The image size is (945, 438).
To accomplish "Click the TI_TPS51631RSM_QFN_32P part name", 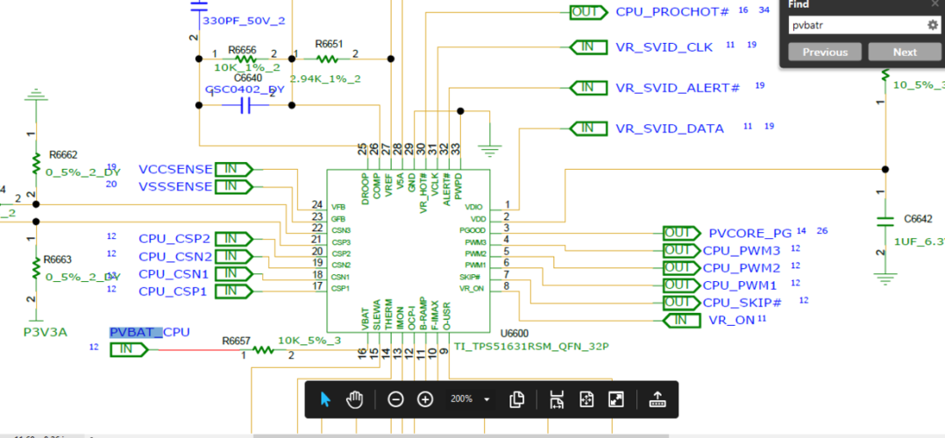I will click(x=533, y=346).
